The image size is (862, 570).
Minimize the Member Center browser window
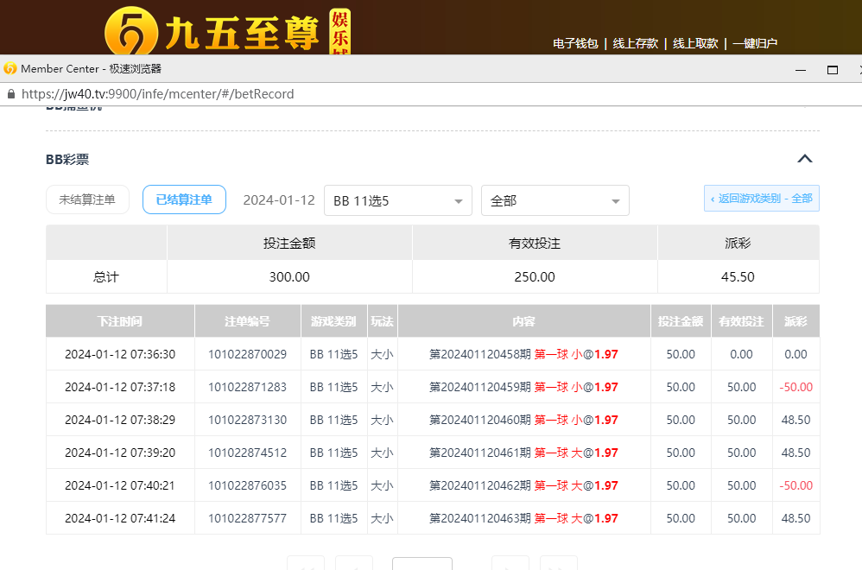(x=802, y=69)
